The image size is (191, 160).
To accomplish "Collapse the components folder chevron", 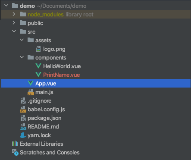I will click(x=22, y=57).
